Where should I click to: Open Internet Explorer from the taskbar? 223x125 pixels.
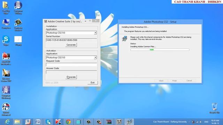tap(7, 122)
